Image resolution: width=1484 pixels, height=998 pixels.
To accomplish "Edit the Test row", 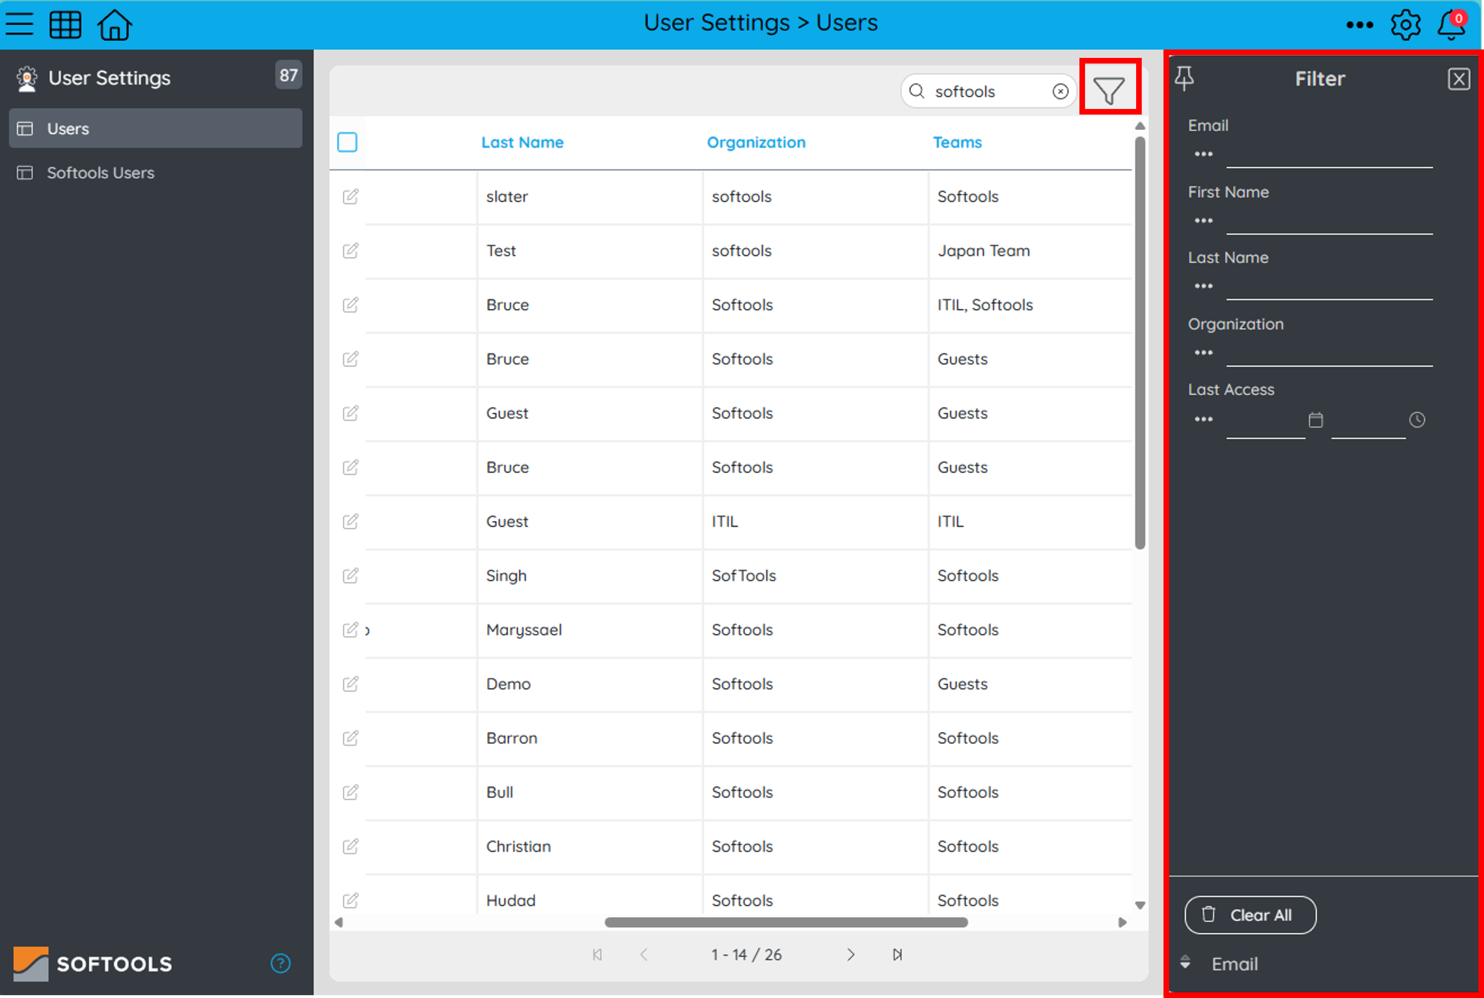I will point(351,251).
